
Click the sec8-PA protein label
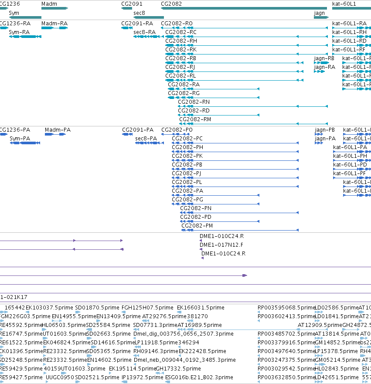click(146, 139)
